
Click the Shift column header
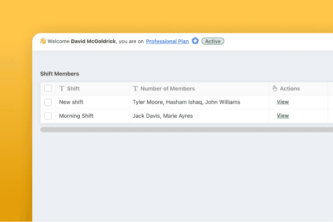pyautogui.click(x=92, y=88)
